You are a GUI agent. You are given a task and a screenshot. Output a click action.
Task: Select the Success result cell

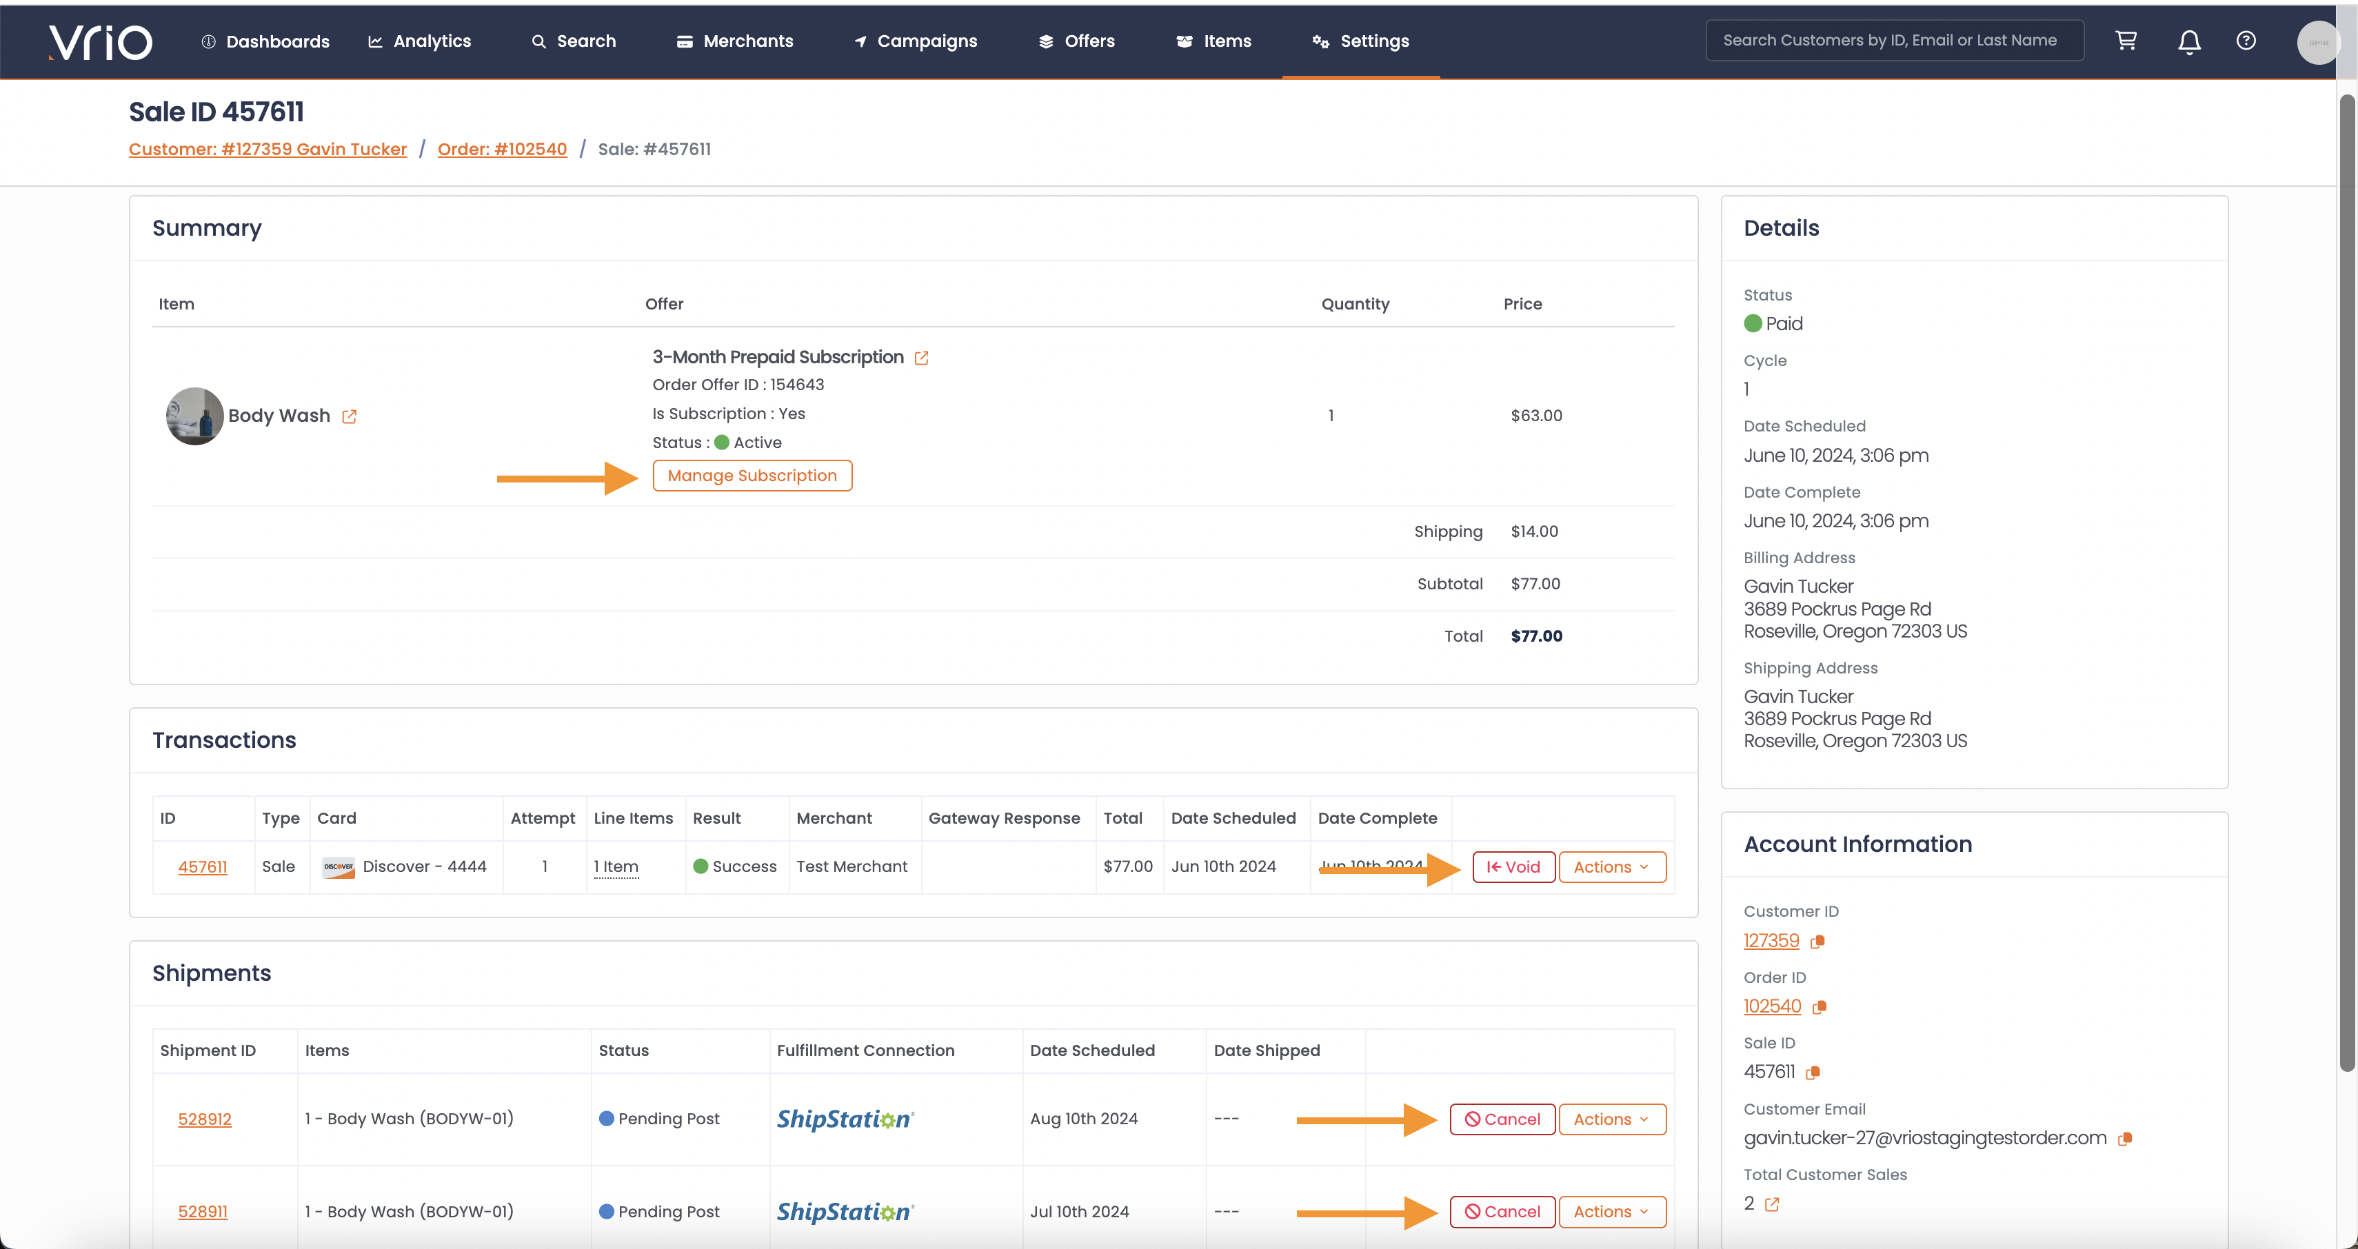pyautogui.click(x=735, y=866)
